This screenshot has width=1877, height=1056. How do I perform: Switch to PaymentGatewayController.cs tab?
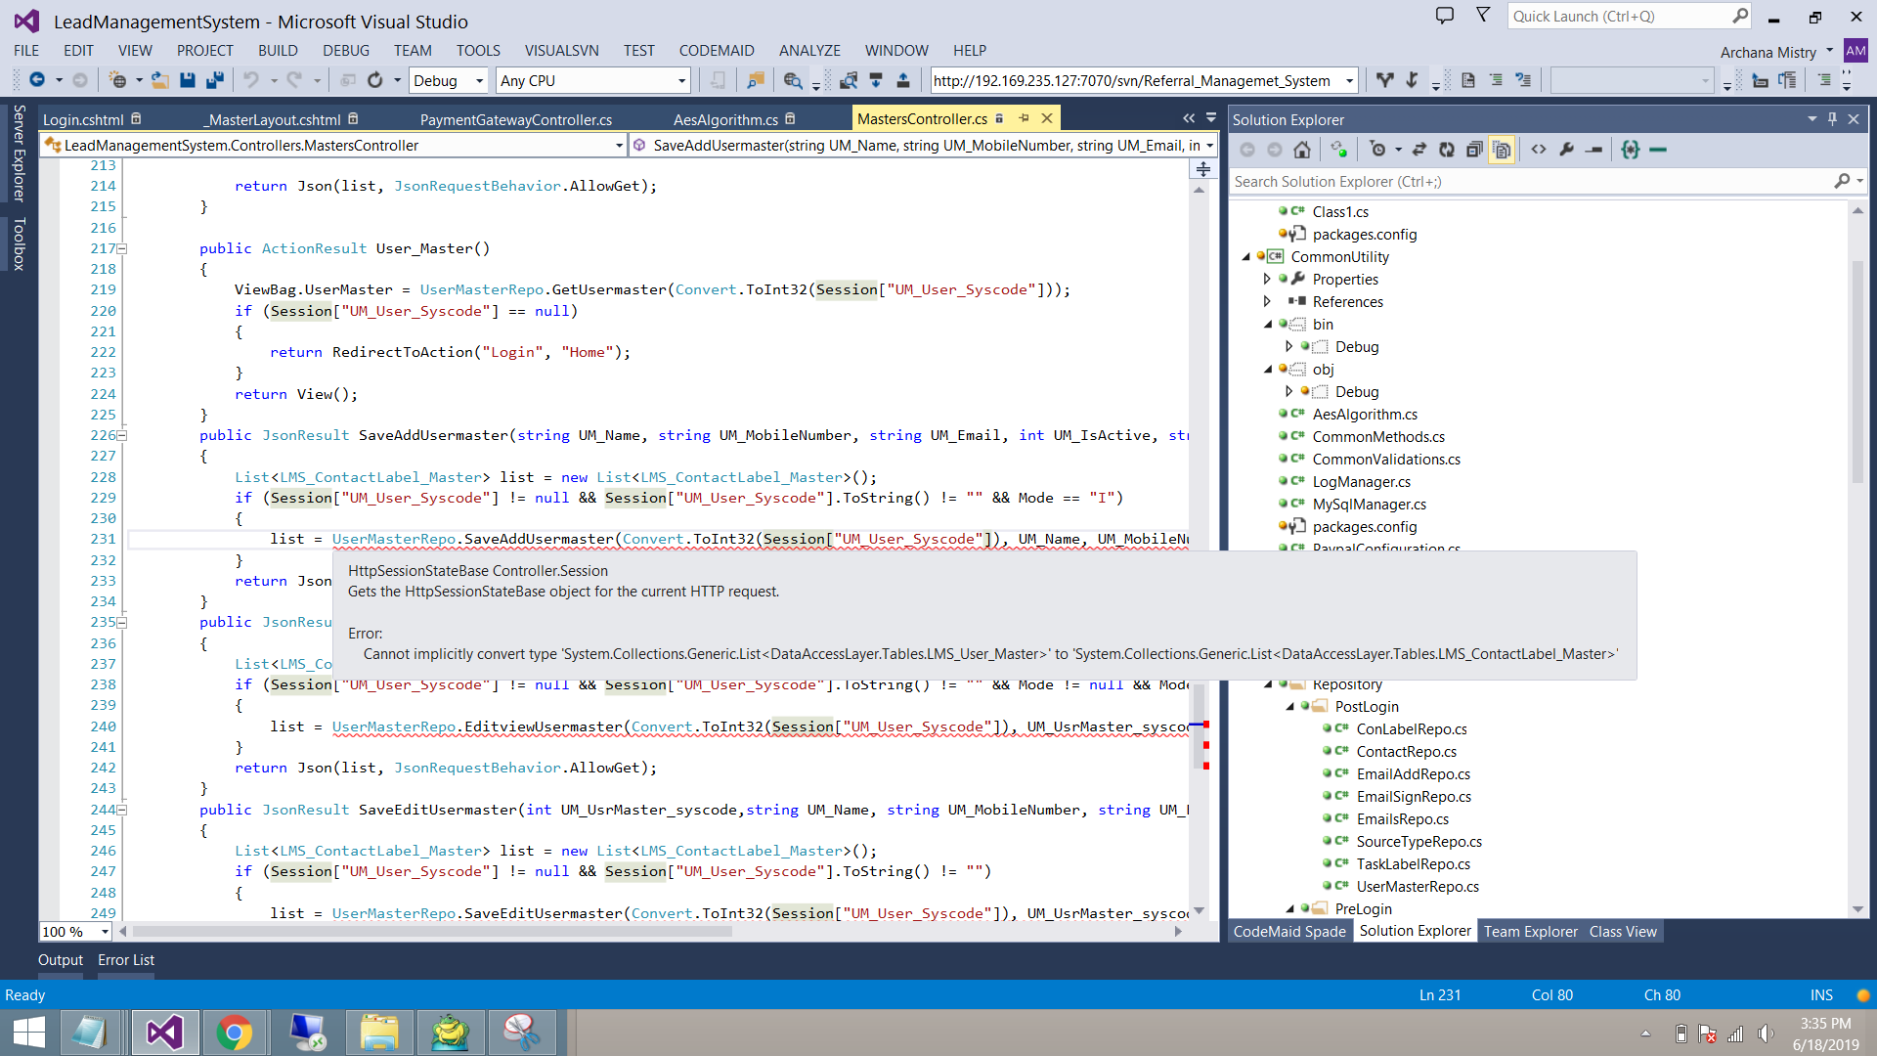516,119
